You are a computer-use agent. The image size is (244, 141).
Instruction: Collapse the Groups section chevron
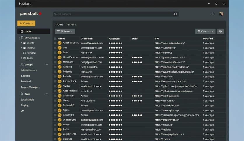click(47, 64)
